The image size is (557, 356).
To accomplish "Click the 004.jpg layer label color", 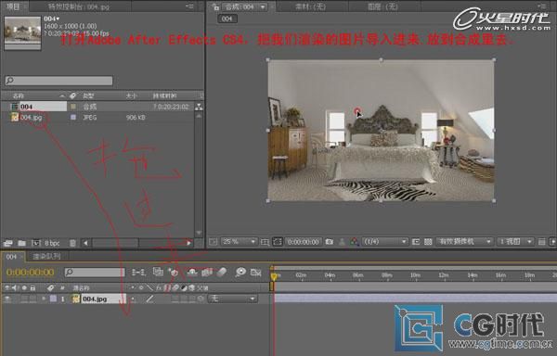I will (x=53, y=299).
